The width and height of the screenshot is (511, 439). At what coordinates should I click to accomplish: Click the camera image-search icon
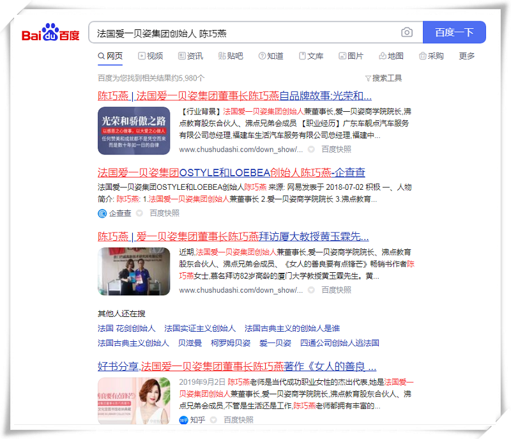pos(407,33)
